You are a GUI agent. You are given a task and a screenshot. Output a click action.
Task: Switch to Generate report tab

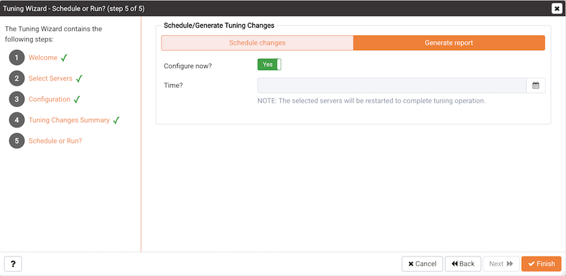(x=449, y=43)
